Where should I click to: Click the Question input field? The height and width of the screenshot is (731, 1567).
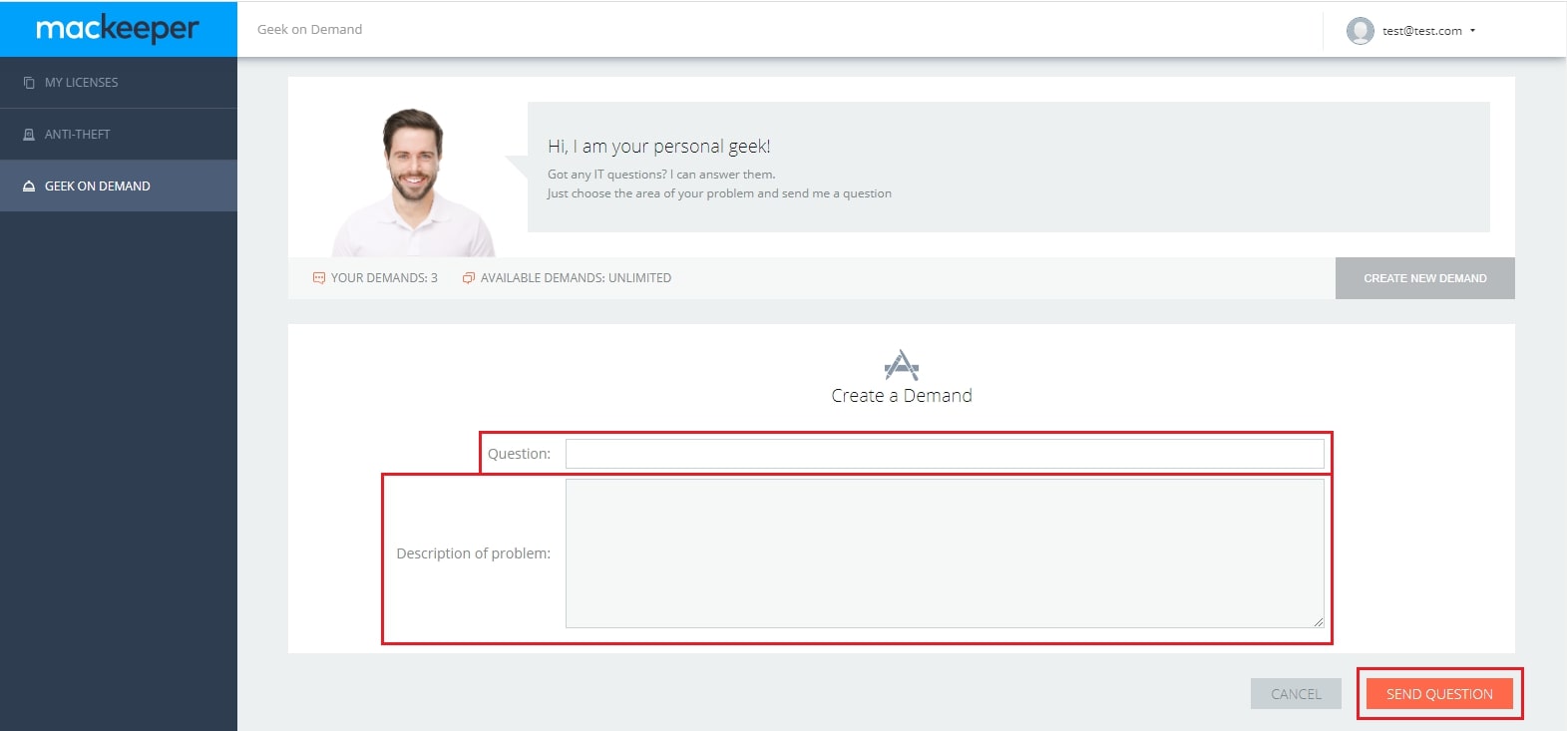coord(945,454)
